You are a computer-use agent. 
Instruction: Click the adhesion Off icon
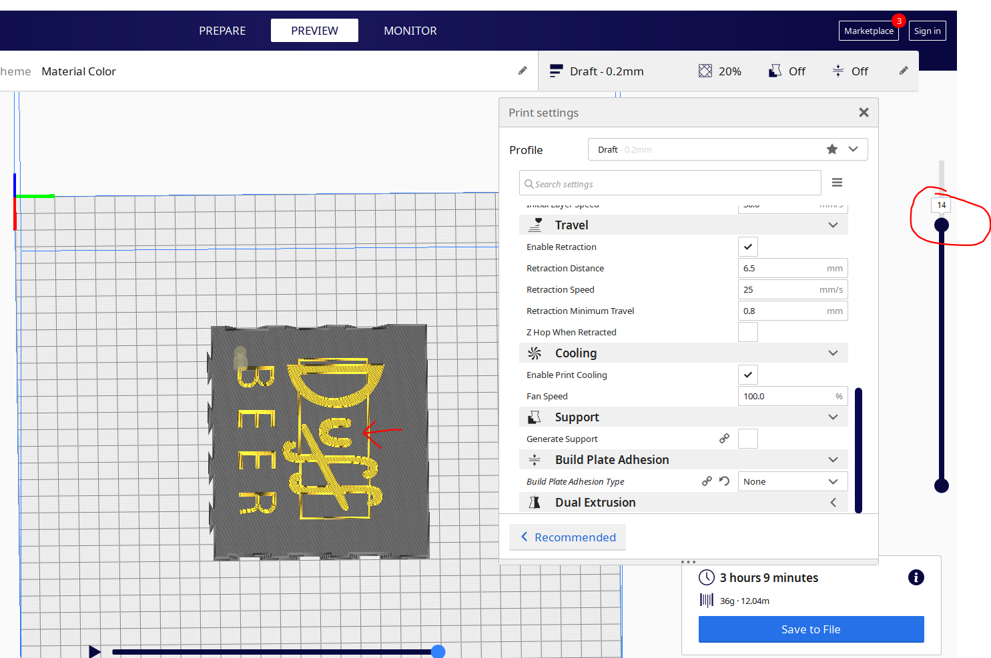(838, 71)
